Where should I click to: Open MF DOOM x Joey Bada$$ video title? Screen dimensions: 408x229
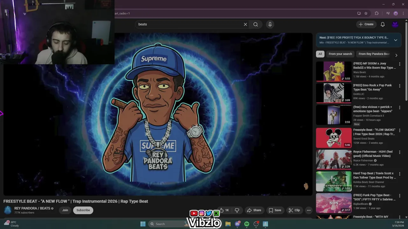click(375, 66)
